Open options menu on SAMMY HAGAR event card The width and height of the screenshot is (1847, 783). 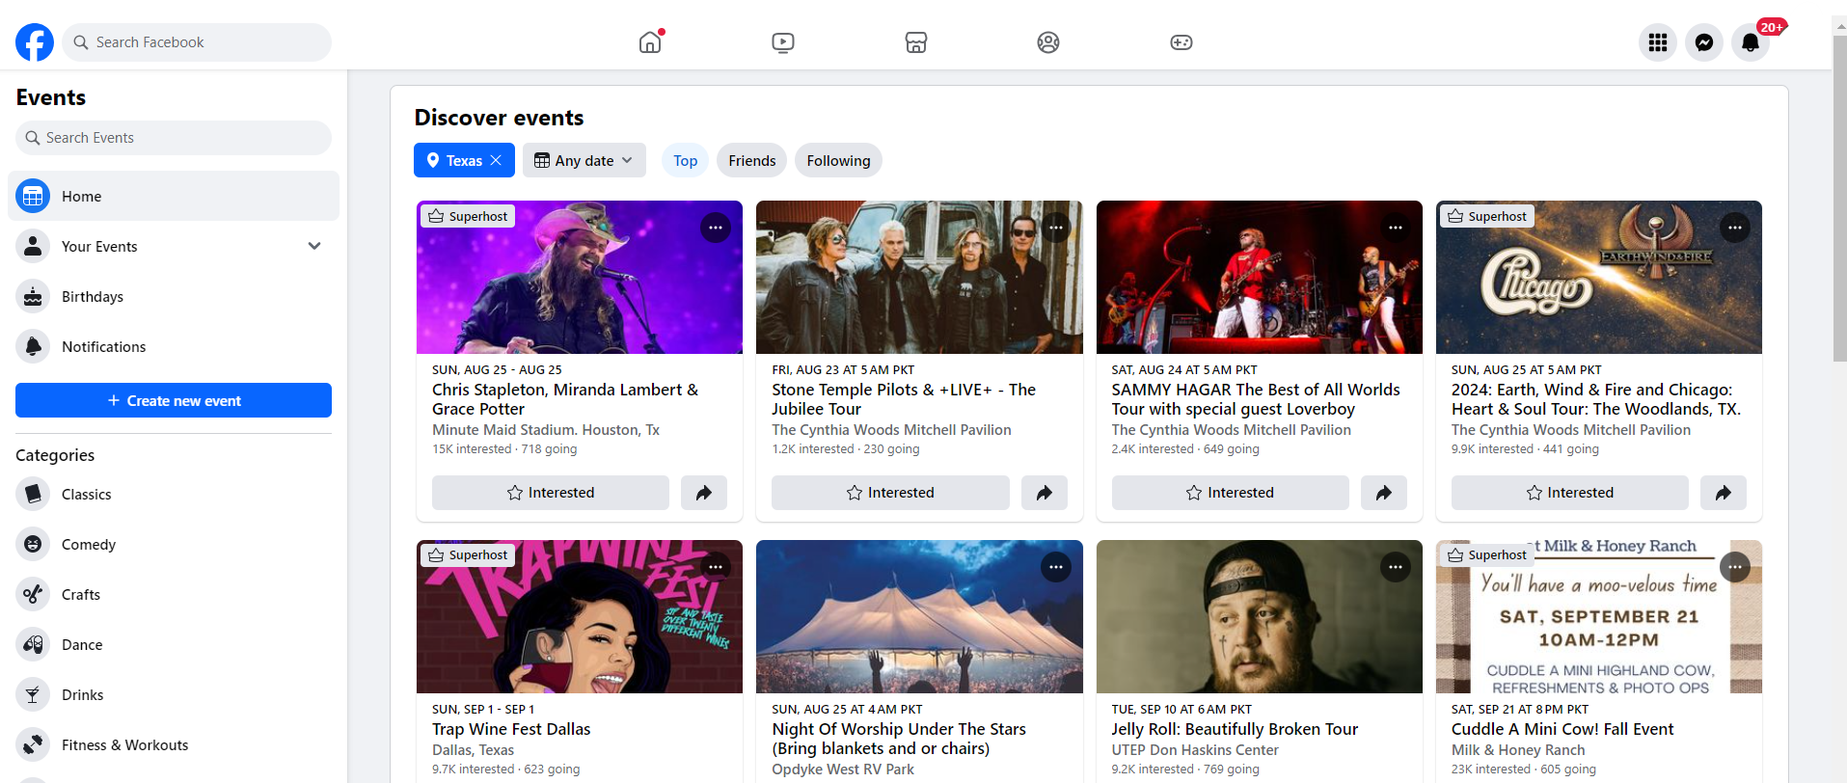(1396, 228)
